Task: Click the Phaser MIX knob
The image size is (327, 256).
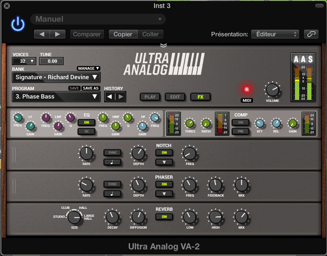Action: pyautogui.click(x=242, y=185)
